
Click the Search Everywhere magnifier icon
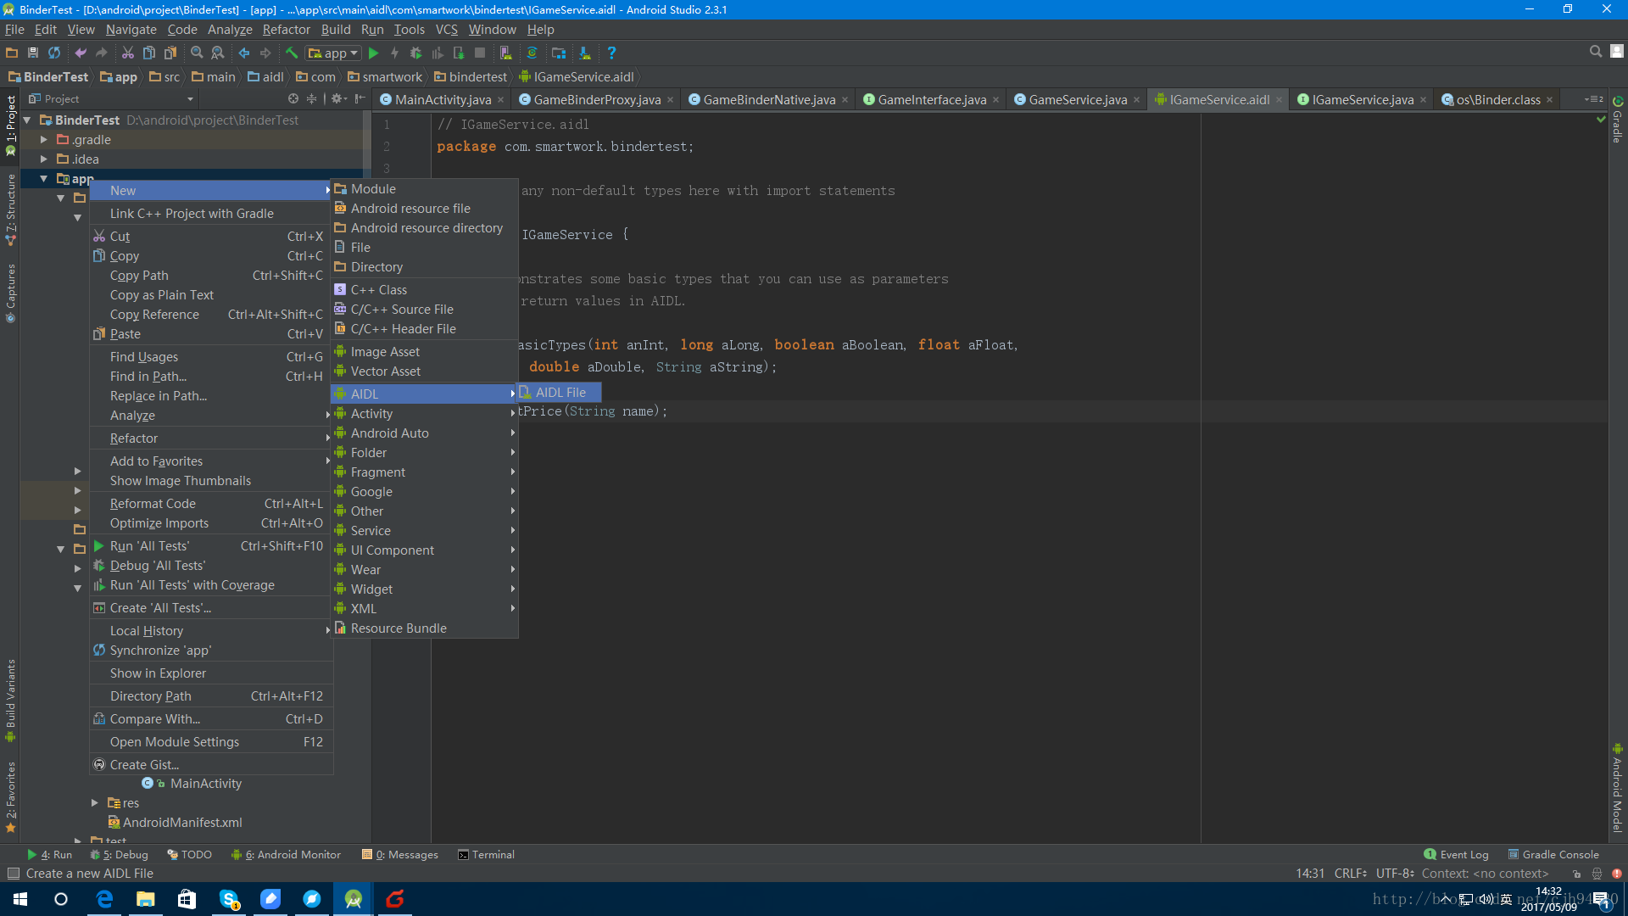(x=1596, y=52)
